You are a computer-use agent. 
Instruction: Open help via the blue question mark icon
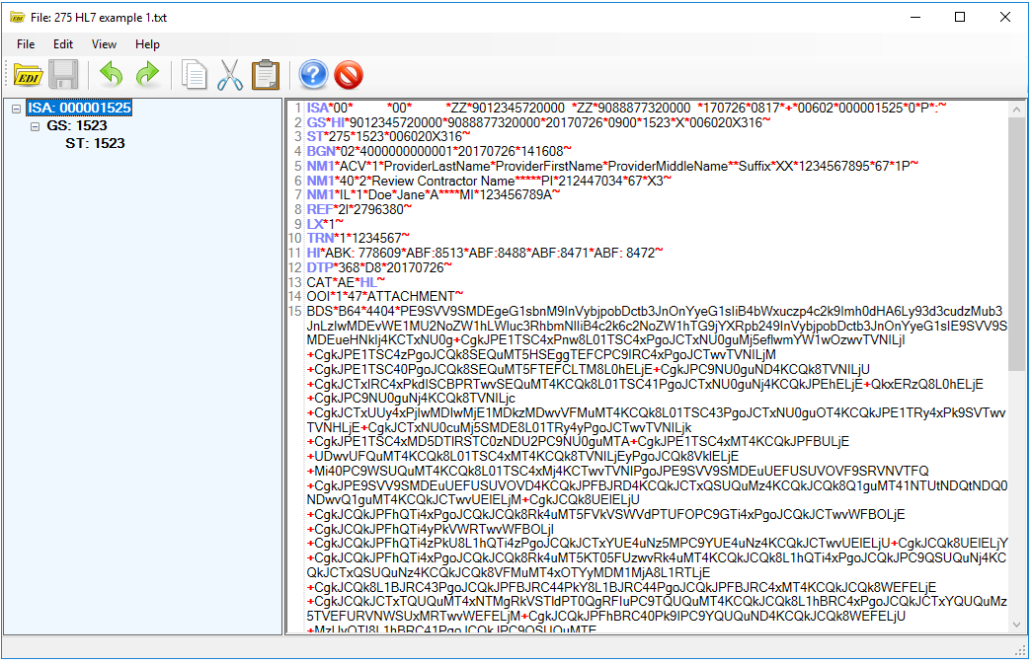point(313,74)
